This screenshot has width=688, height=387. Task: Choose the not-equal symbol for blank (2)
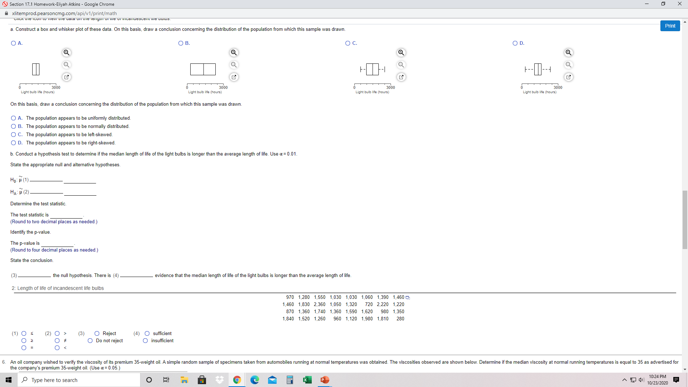tap(57, 340)
